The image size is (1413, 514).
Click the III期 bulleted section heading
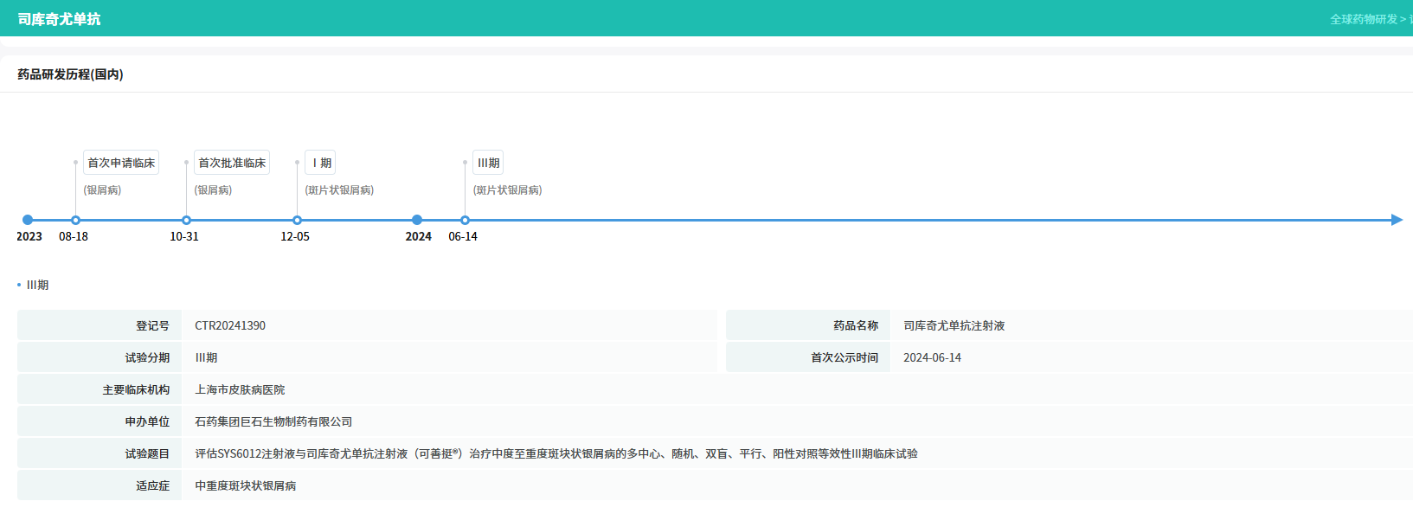37,285
